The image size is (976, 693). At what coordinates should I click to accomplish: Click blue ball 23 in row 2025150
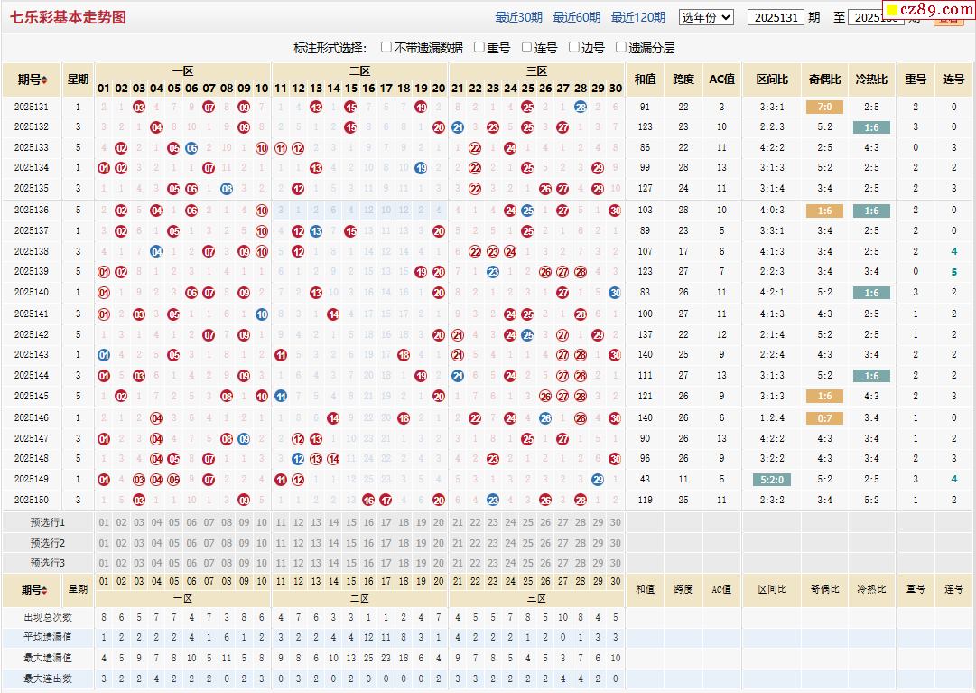coord(492,500)
